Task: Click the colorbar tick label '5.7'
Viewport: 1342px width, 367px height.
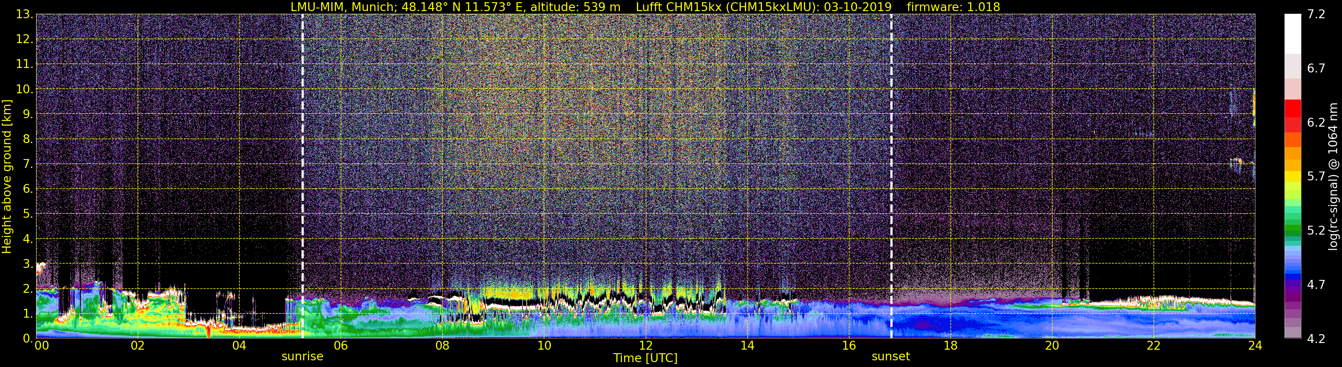Action: (x=1316, y=177)
